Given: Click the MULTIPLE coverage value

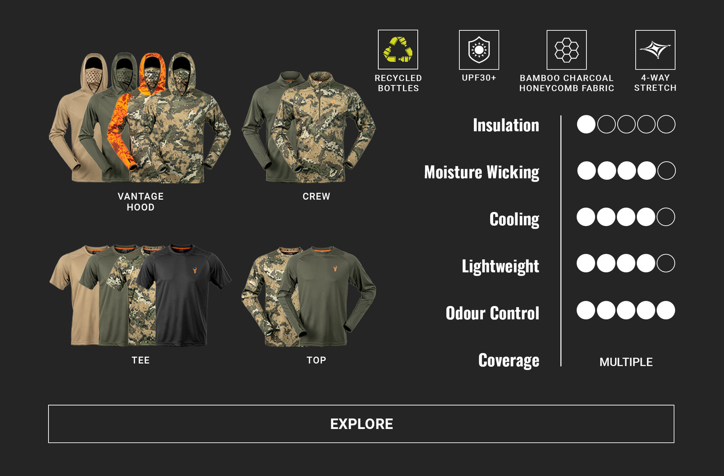Looking at the screenshot, I should tap(626, 362).
